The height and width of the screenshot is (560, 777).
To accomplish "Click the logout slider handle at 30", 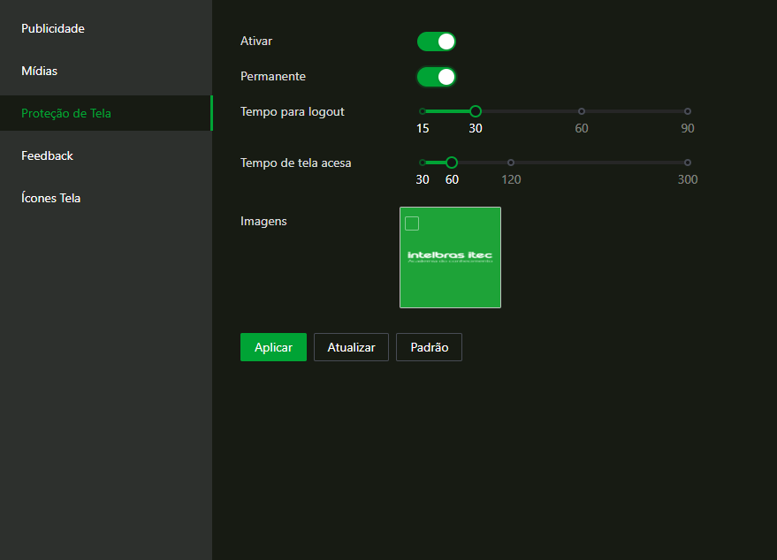I will [476, 111].
